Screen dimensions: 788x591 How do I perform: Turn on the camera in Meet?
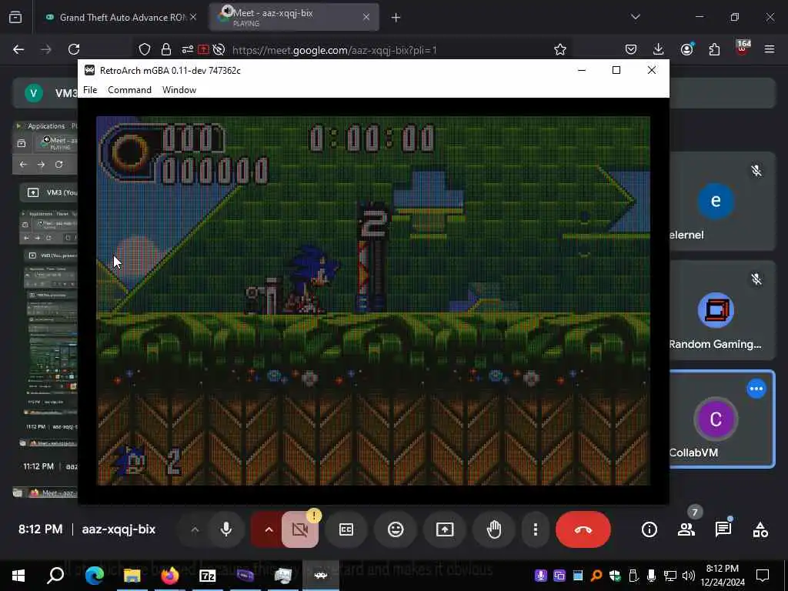pos(300,529)
